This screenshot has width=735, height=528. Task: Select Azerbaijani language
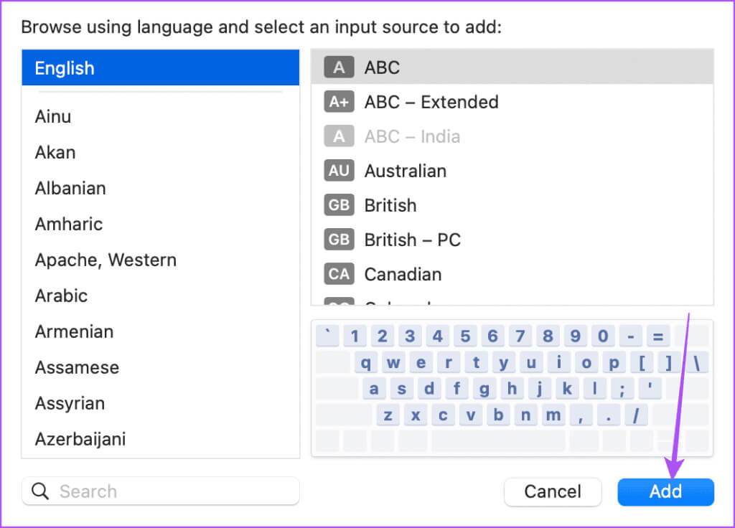pos(160,439)
